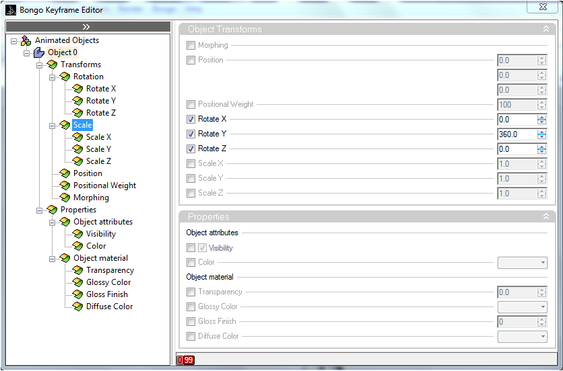Select the Visibility tree item
Viewport: 563px width, 371px height.
[101, 234]
